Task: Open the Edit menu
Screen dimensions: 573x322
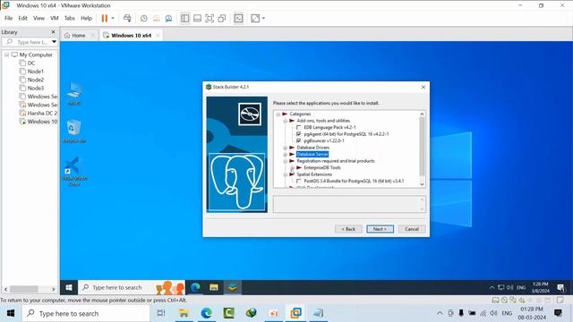Action: [22, 18]
